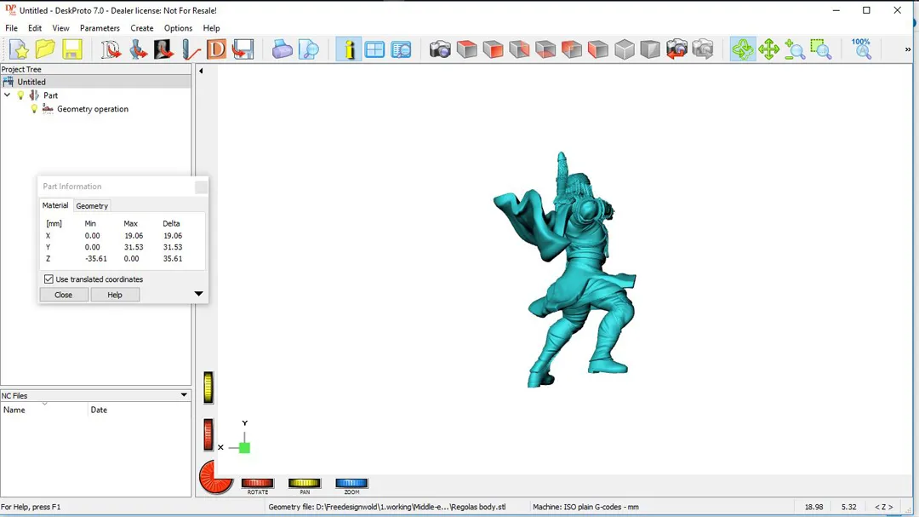Select the front-face cube view

tap(493, 49)
